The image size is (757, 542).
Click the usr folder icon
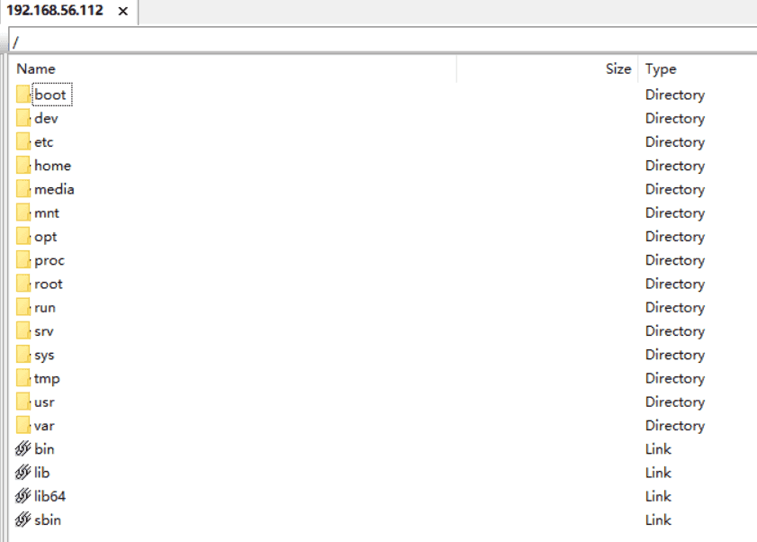tap(23, 402)
